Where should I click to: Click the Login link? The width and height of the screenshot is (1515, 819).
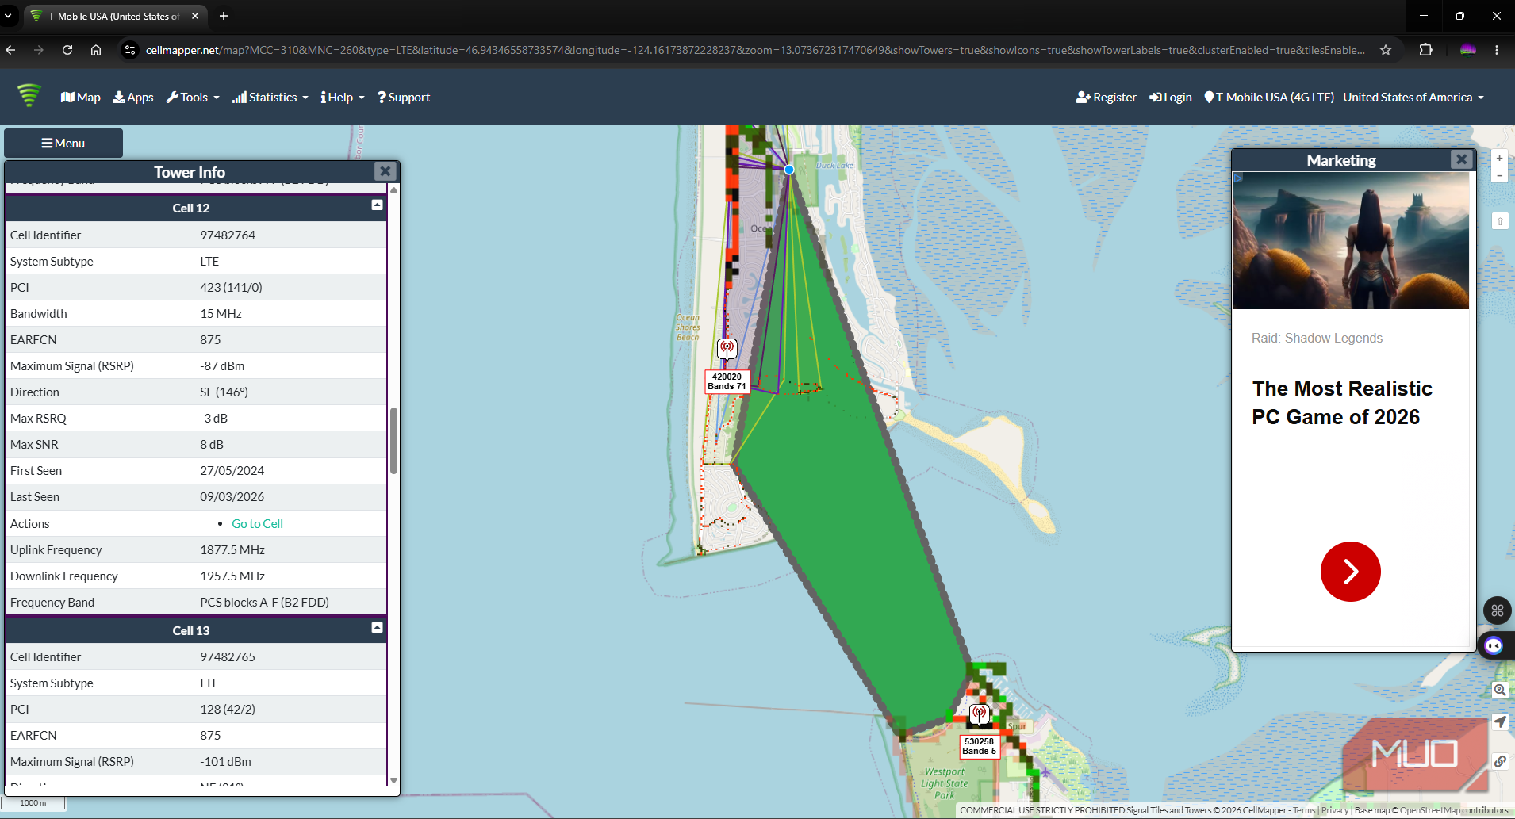tap(1171, 97)
